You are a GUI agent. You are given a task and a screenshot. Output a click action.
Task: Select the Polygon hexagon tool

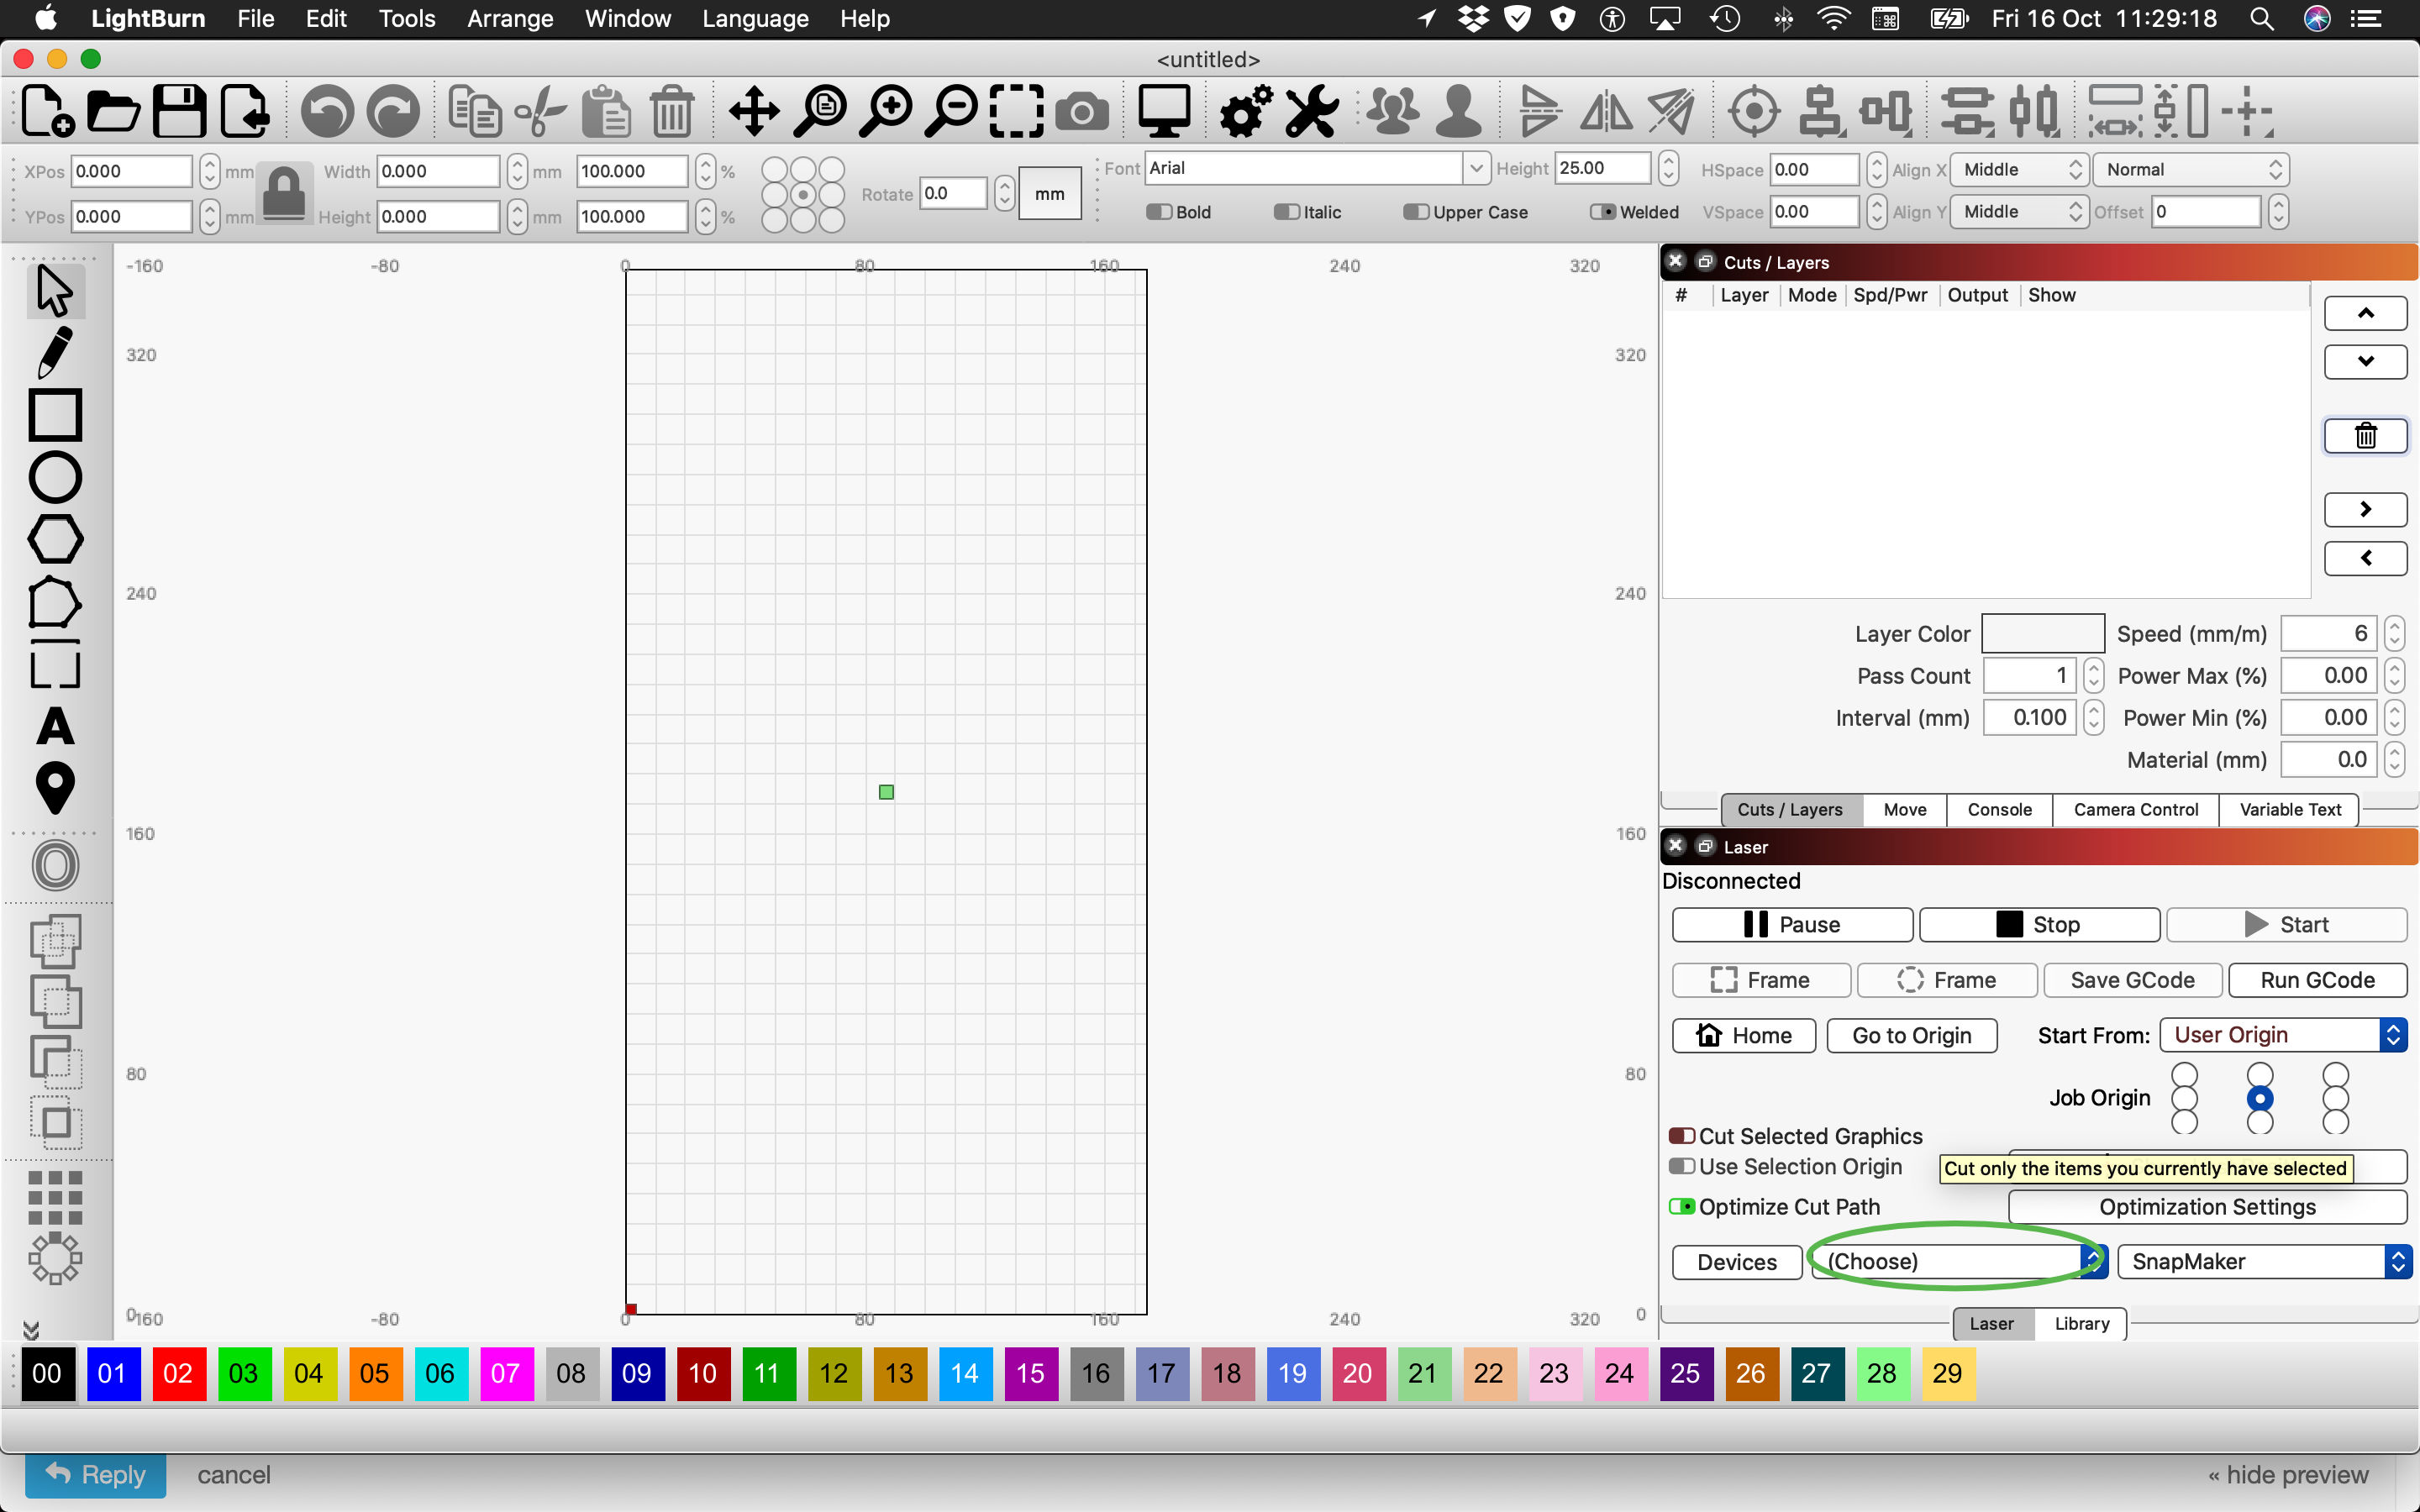coord(54,540)
